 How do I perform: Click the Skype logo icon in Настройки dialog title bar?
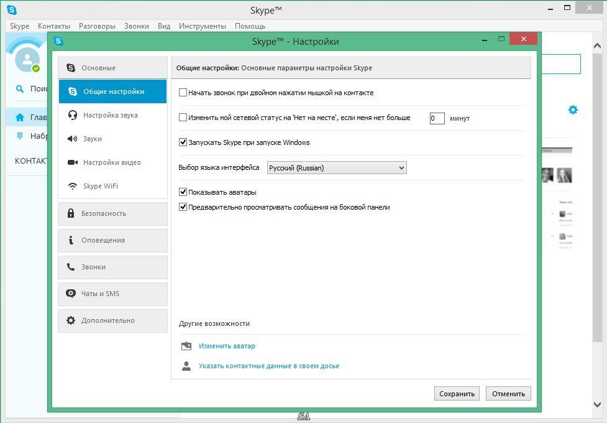point(58,40)
